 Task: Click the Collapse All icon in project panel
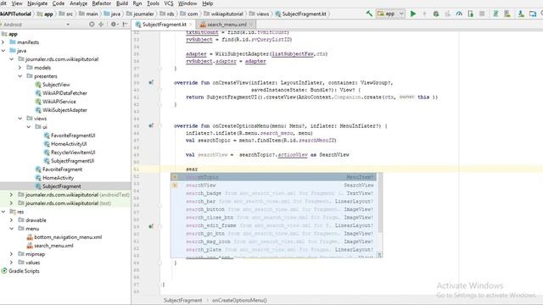101,25
